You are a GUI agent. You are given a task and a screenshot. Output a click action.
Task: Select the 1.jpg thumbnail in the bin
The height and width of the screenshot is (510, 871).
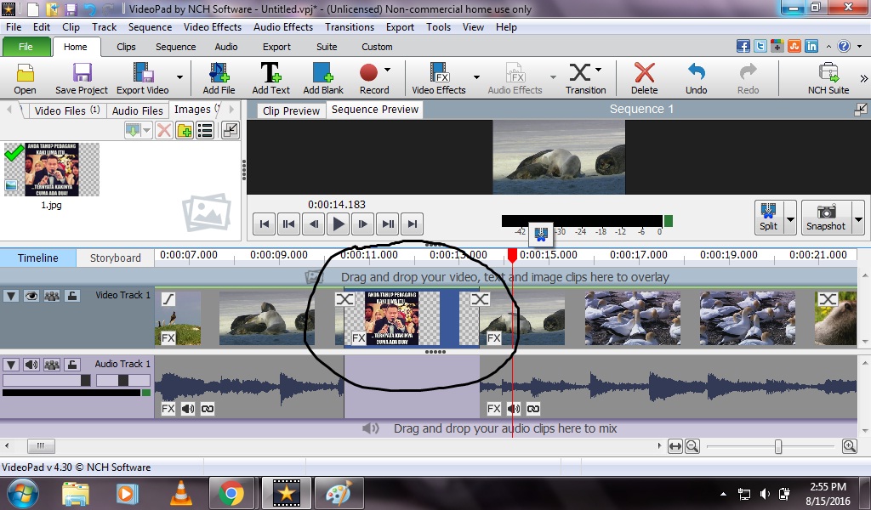click(x=52, y=169)
